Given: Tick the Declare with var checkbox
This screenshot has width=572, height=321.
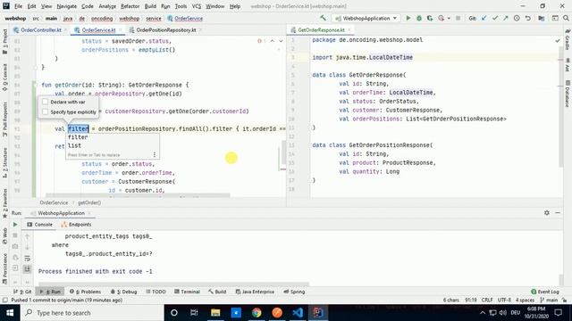Looking at the screenshot, I should (45, 102).
